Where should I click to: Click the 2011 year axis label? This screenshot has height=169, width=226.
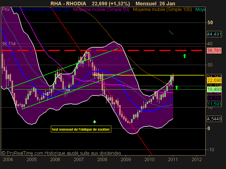[173, 159]
